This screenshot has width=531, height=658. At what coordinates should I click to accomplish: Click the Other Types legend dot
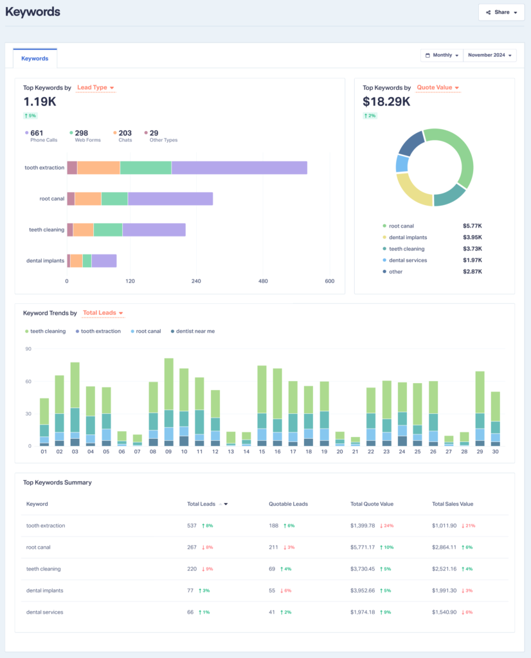click(x=146, y=132)
